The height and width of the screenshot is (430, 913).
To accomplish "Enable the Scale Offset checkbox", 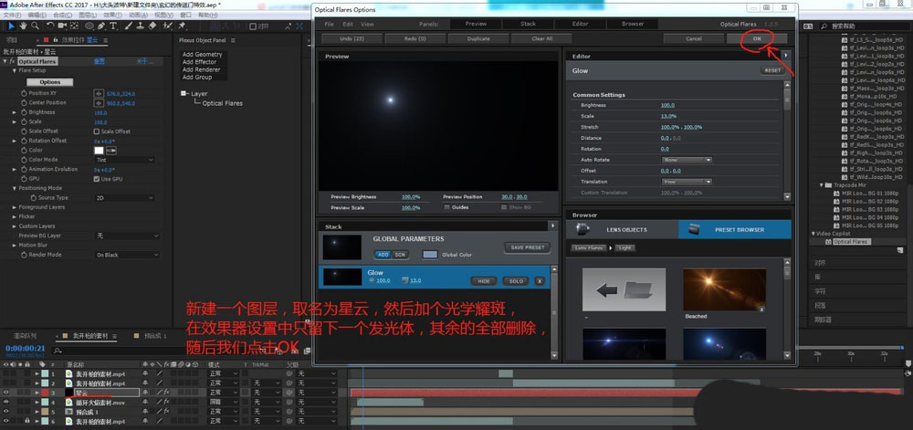I will click(x=98, y=131).
